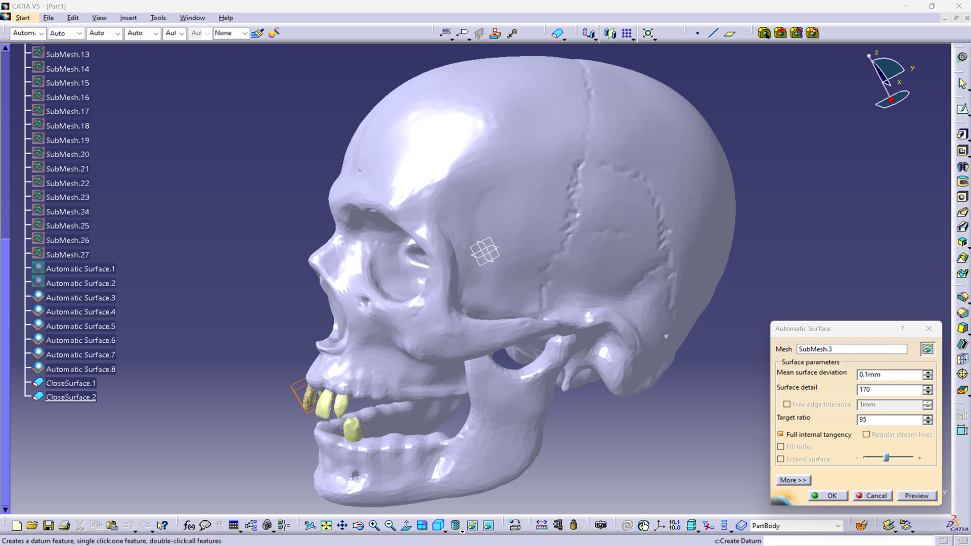Open the PartBody dropdown list
Viewport: 971px width, 546px height.
click(x=838, y=526)
